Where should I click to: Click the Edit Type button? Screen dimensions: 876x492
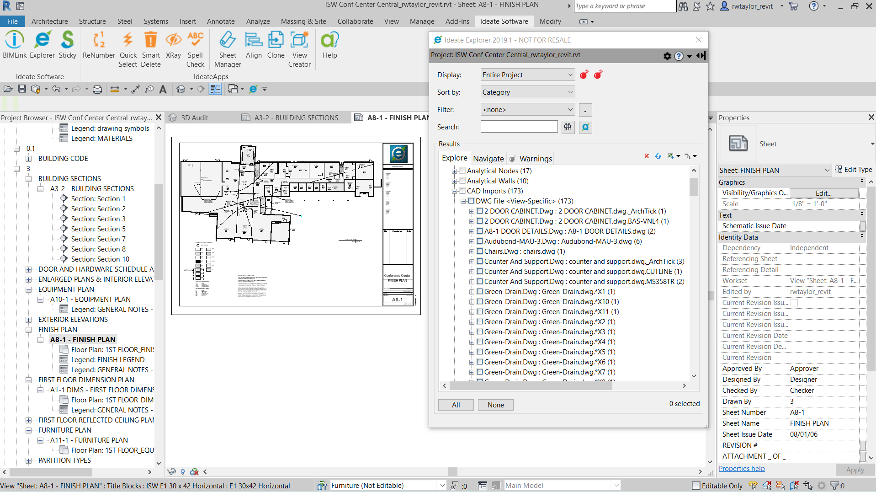point(853,170)
